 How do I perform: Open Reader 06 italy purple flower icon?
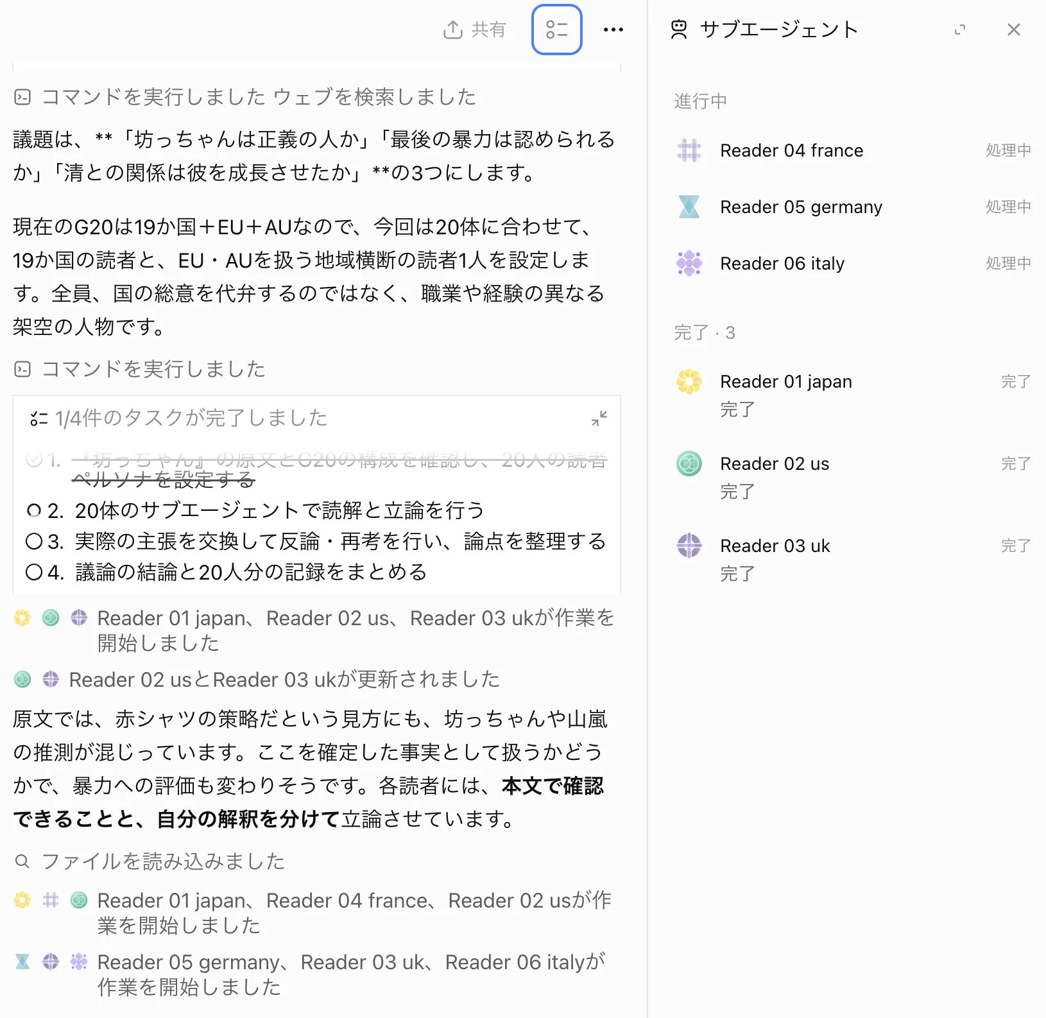689,263
